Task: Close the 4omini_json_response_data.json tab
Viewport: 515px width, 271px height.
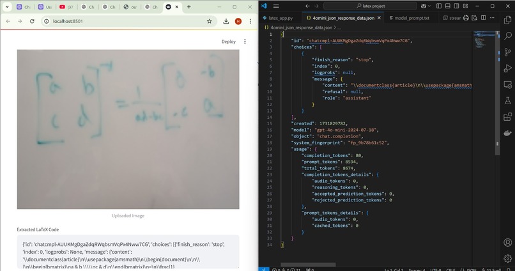Action: (x=379, y=18)
